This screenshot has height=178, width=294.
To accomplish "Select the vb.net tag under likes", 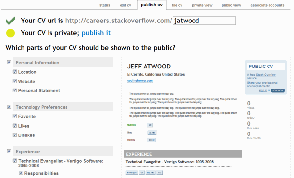I will click(152, 133).
